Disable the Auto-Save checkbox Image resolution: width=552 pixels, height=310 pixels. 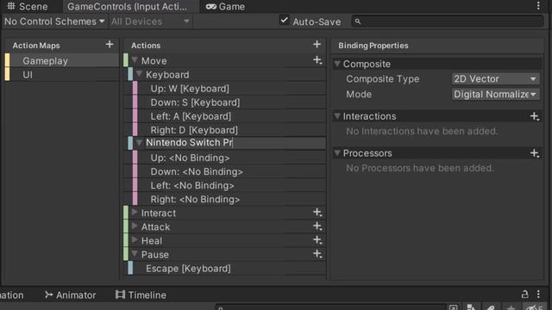(x=284, y=21)
